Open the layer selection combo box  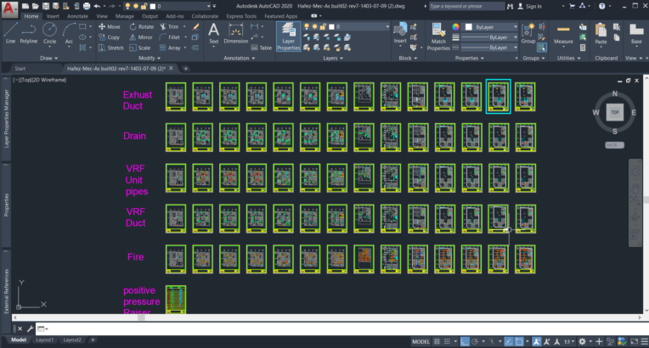[x=346, y=26]
